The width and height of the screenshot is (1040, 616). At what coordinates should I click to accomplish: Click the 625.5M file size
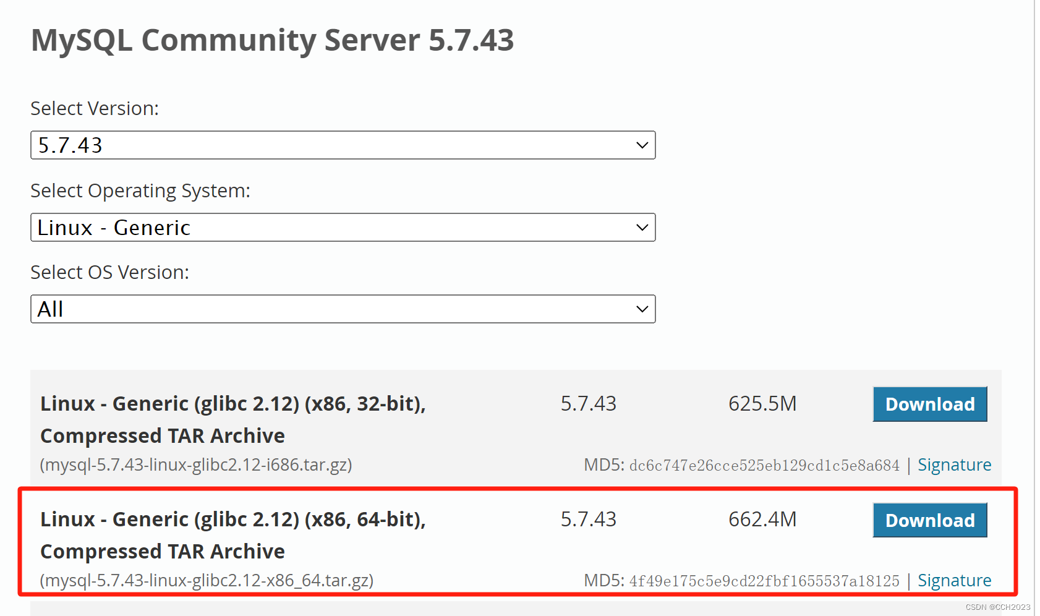[x=762, y=404]
